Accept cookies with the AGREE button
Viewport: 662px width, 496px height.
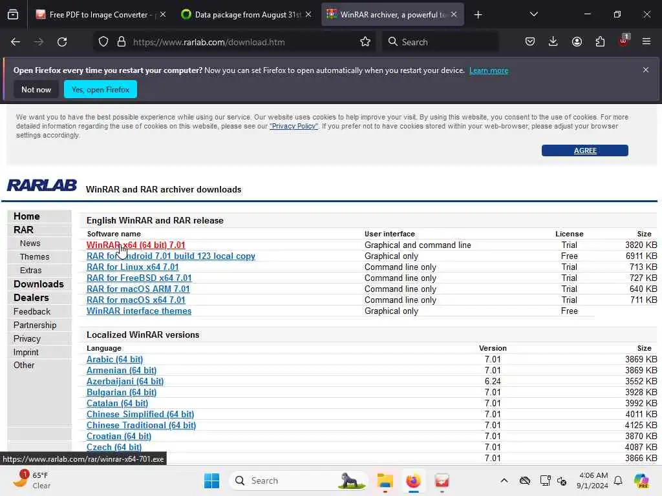584,150
